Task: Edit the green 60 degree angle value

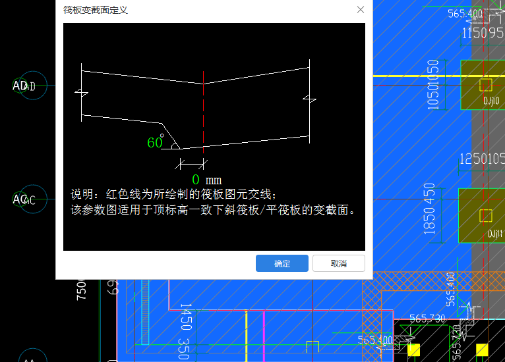Action: (x=154, y=143)
